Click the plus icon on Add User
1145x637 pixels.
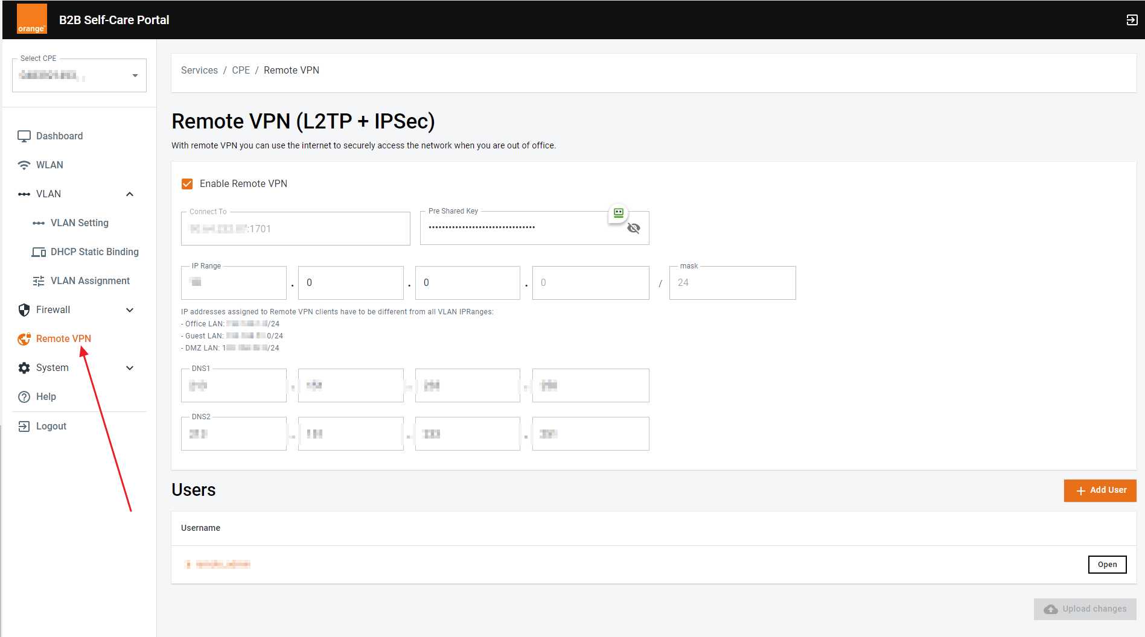[1080, 491]
